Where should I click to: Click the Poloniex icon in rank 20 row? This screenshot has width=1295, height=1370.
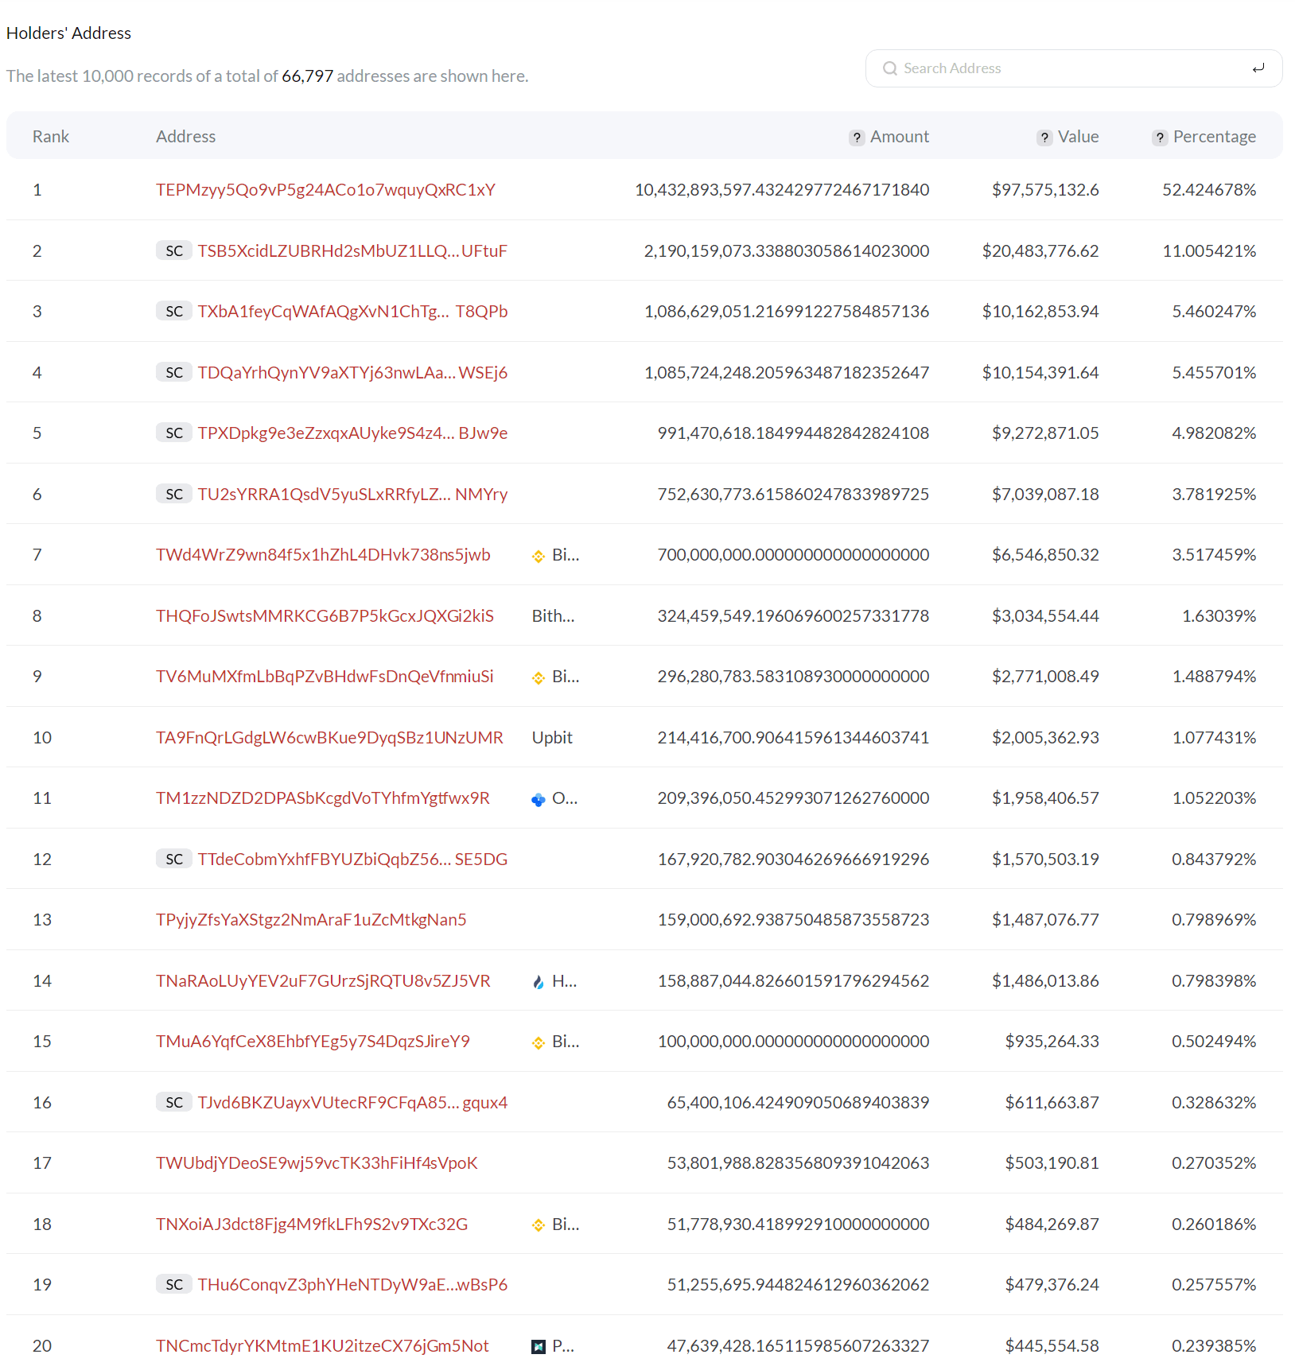tap(539, 1347)
